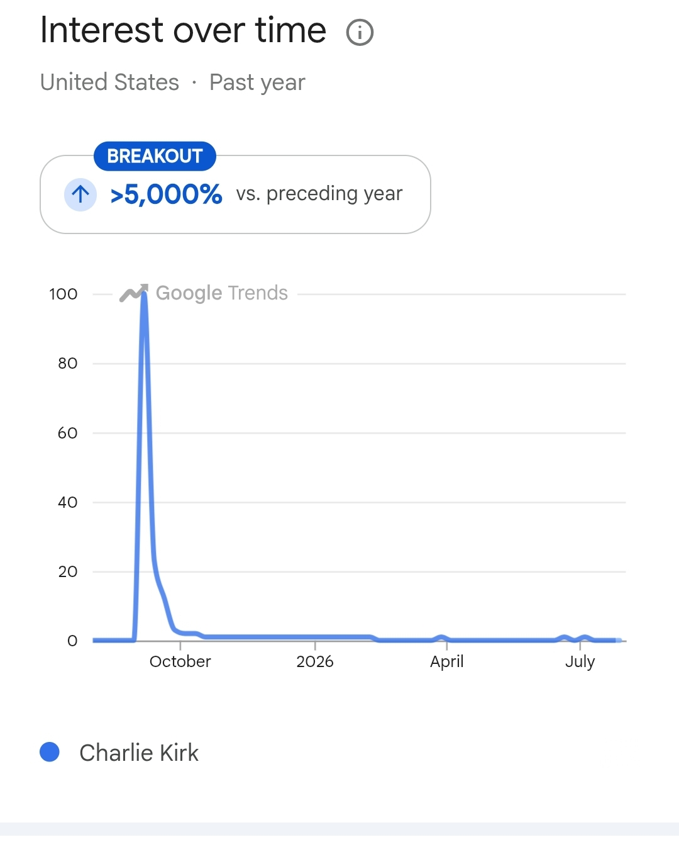Viewport: 679px width, 842px height.
Task: Click the July label on the time axis
Action: 580,662
